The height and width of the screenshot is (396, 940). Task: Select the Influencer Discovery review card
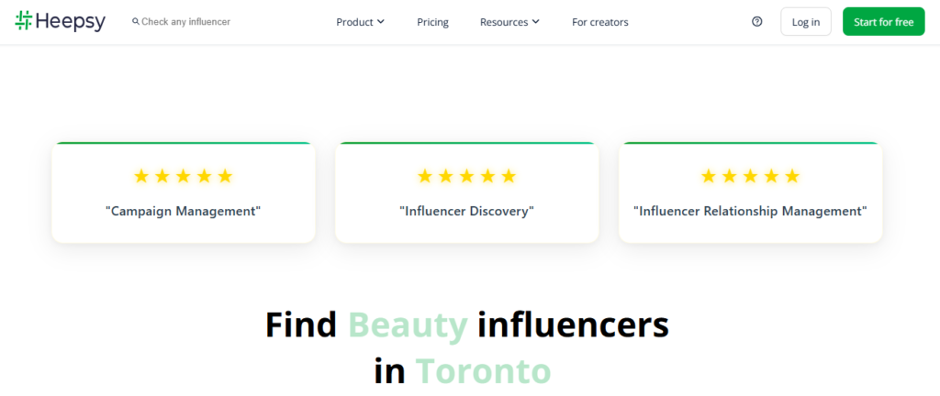(466, 193)
